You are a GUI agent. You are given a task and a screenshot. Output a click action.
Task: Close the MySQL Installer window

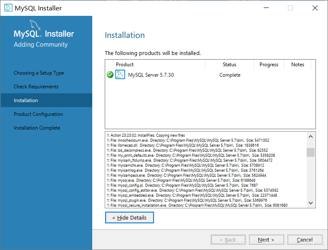[315, 8]
